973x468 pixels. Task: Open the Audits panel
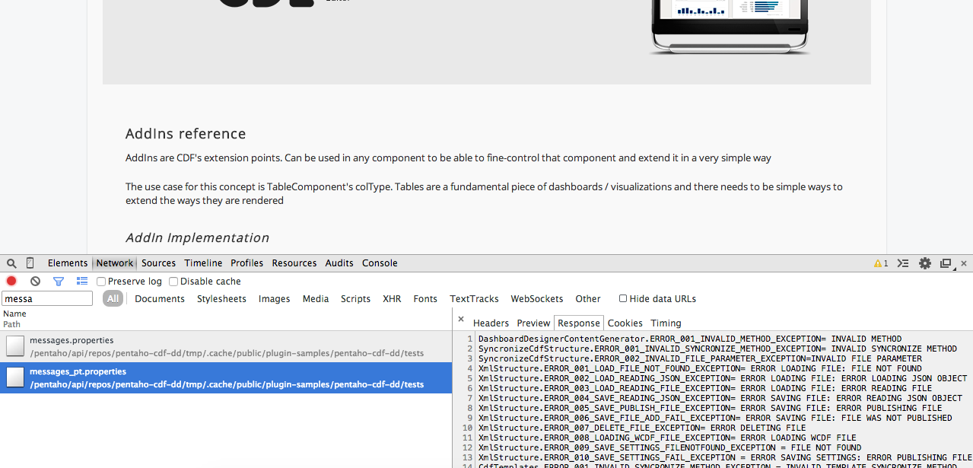coord(339,263)
